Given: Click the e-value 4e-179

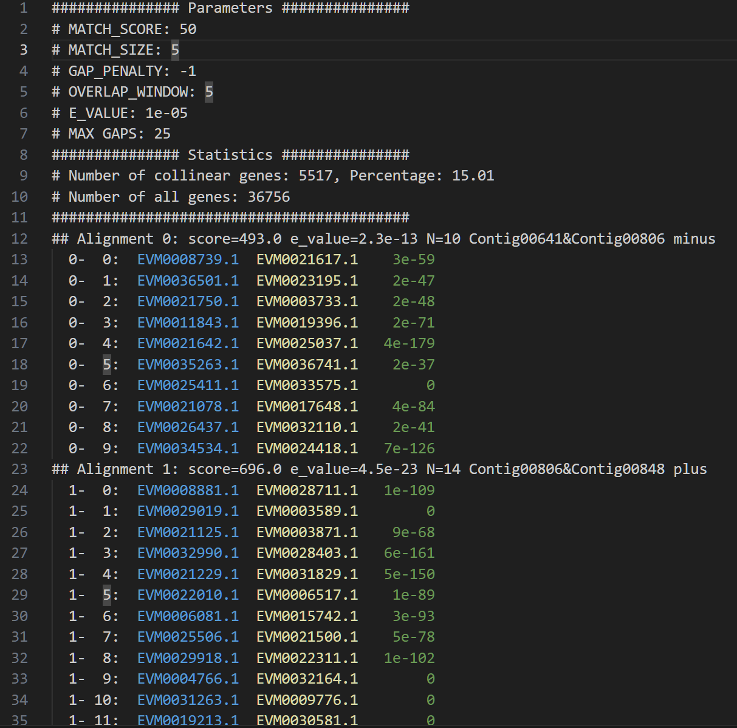Looking at the screenshot, I should [410, 343].
